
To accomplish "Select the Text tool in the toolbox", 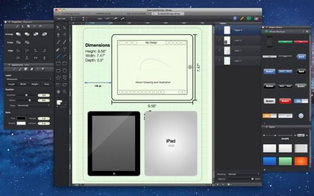I will point(64,49).
